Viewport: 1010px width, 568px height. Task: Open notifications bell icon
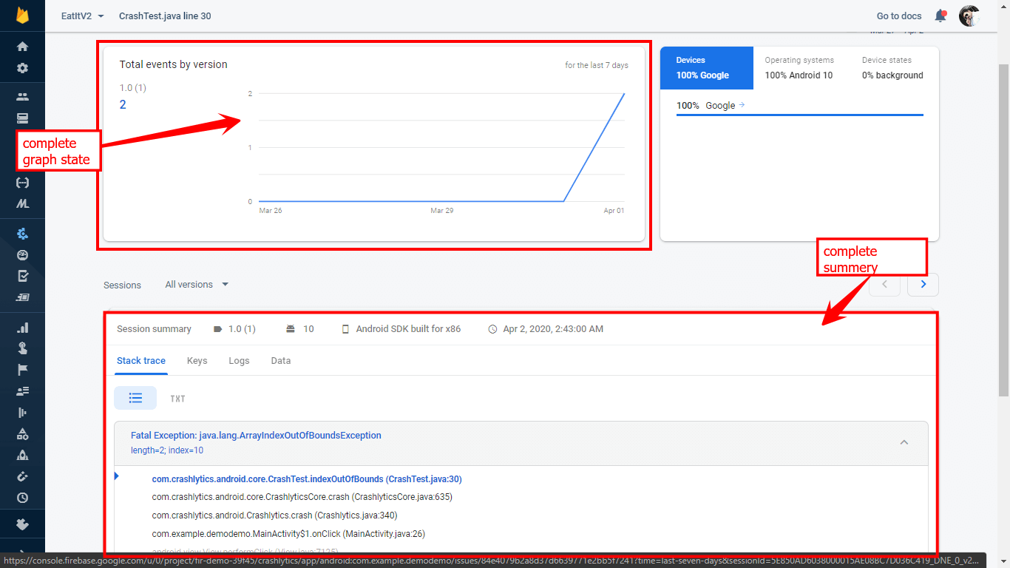click(940, 16)
